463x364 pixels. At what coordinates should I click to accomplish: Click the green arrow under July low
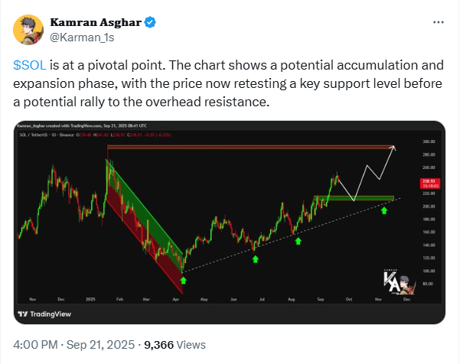(256, 259)
